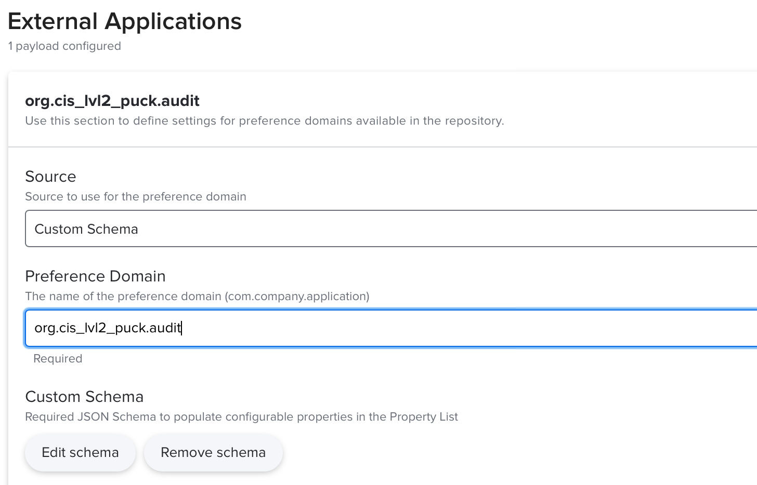Click the preference domains repository description text
This screenshot has width=757, height=485.
click(x=264, y=121)
